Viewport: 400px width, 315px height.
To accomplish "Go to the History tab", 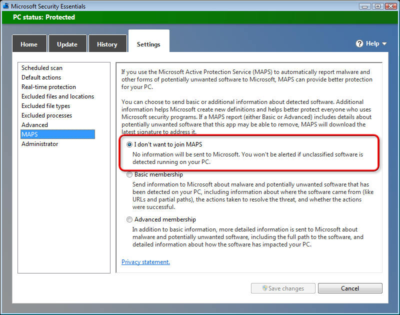I will click(107, 44).
